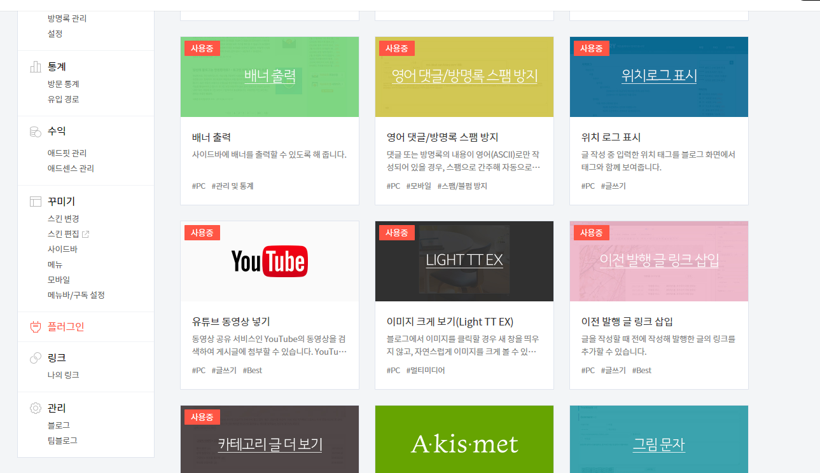Screen dimensions: 820x473
Task: Click the LIGHT TT EX banner
Action: coord(464,261)
